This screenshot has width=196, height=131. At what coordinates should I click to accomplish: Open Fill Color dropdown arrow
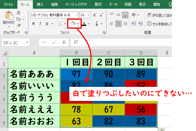click(x=78, y=24)
